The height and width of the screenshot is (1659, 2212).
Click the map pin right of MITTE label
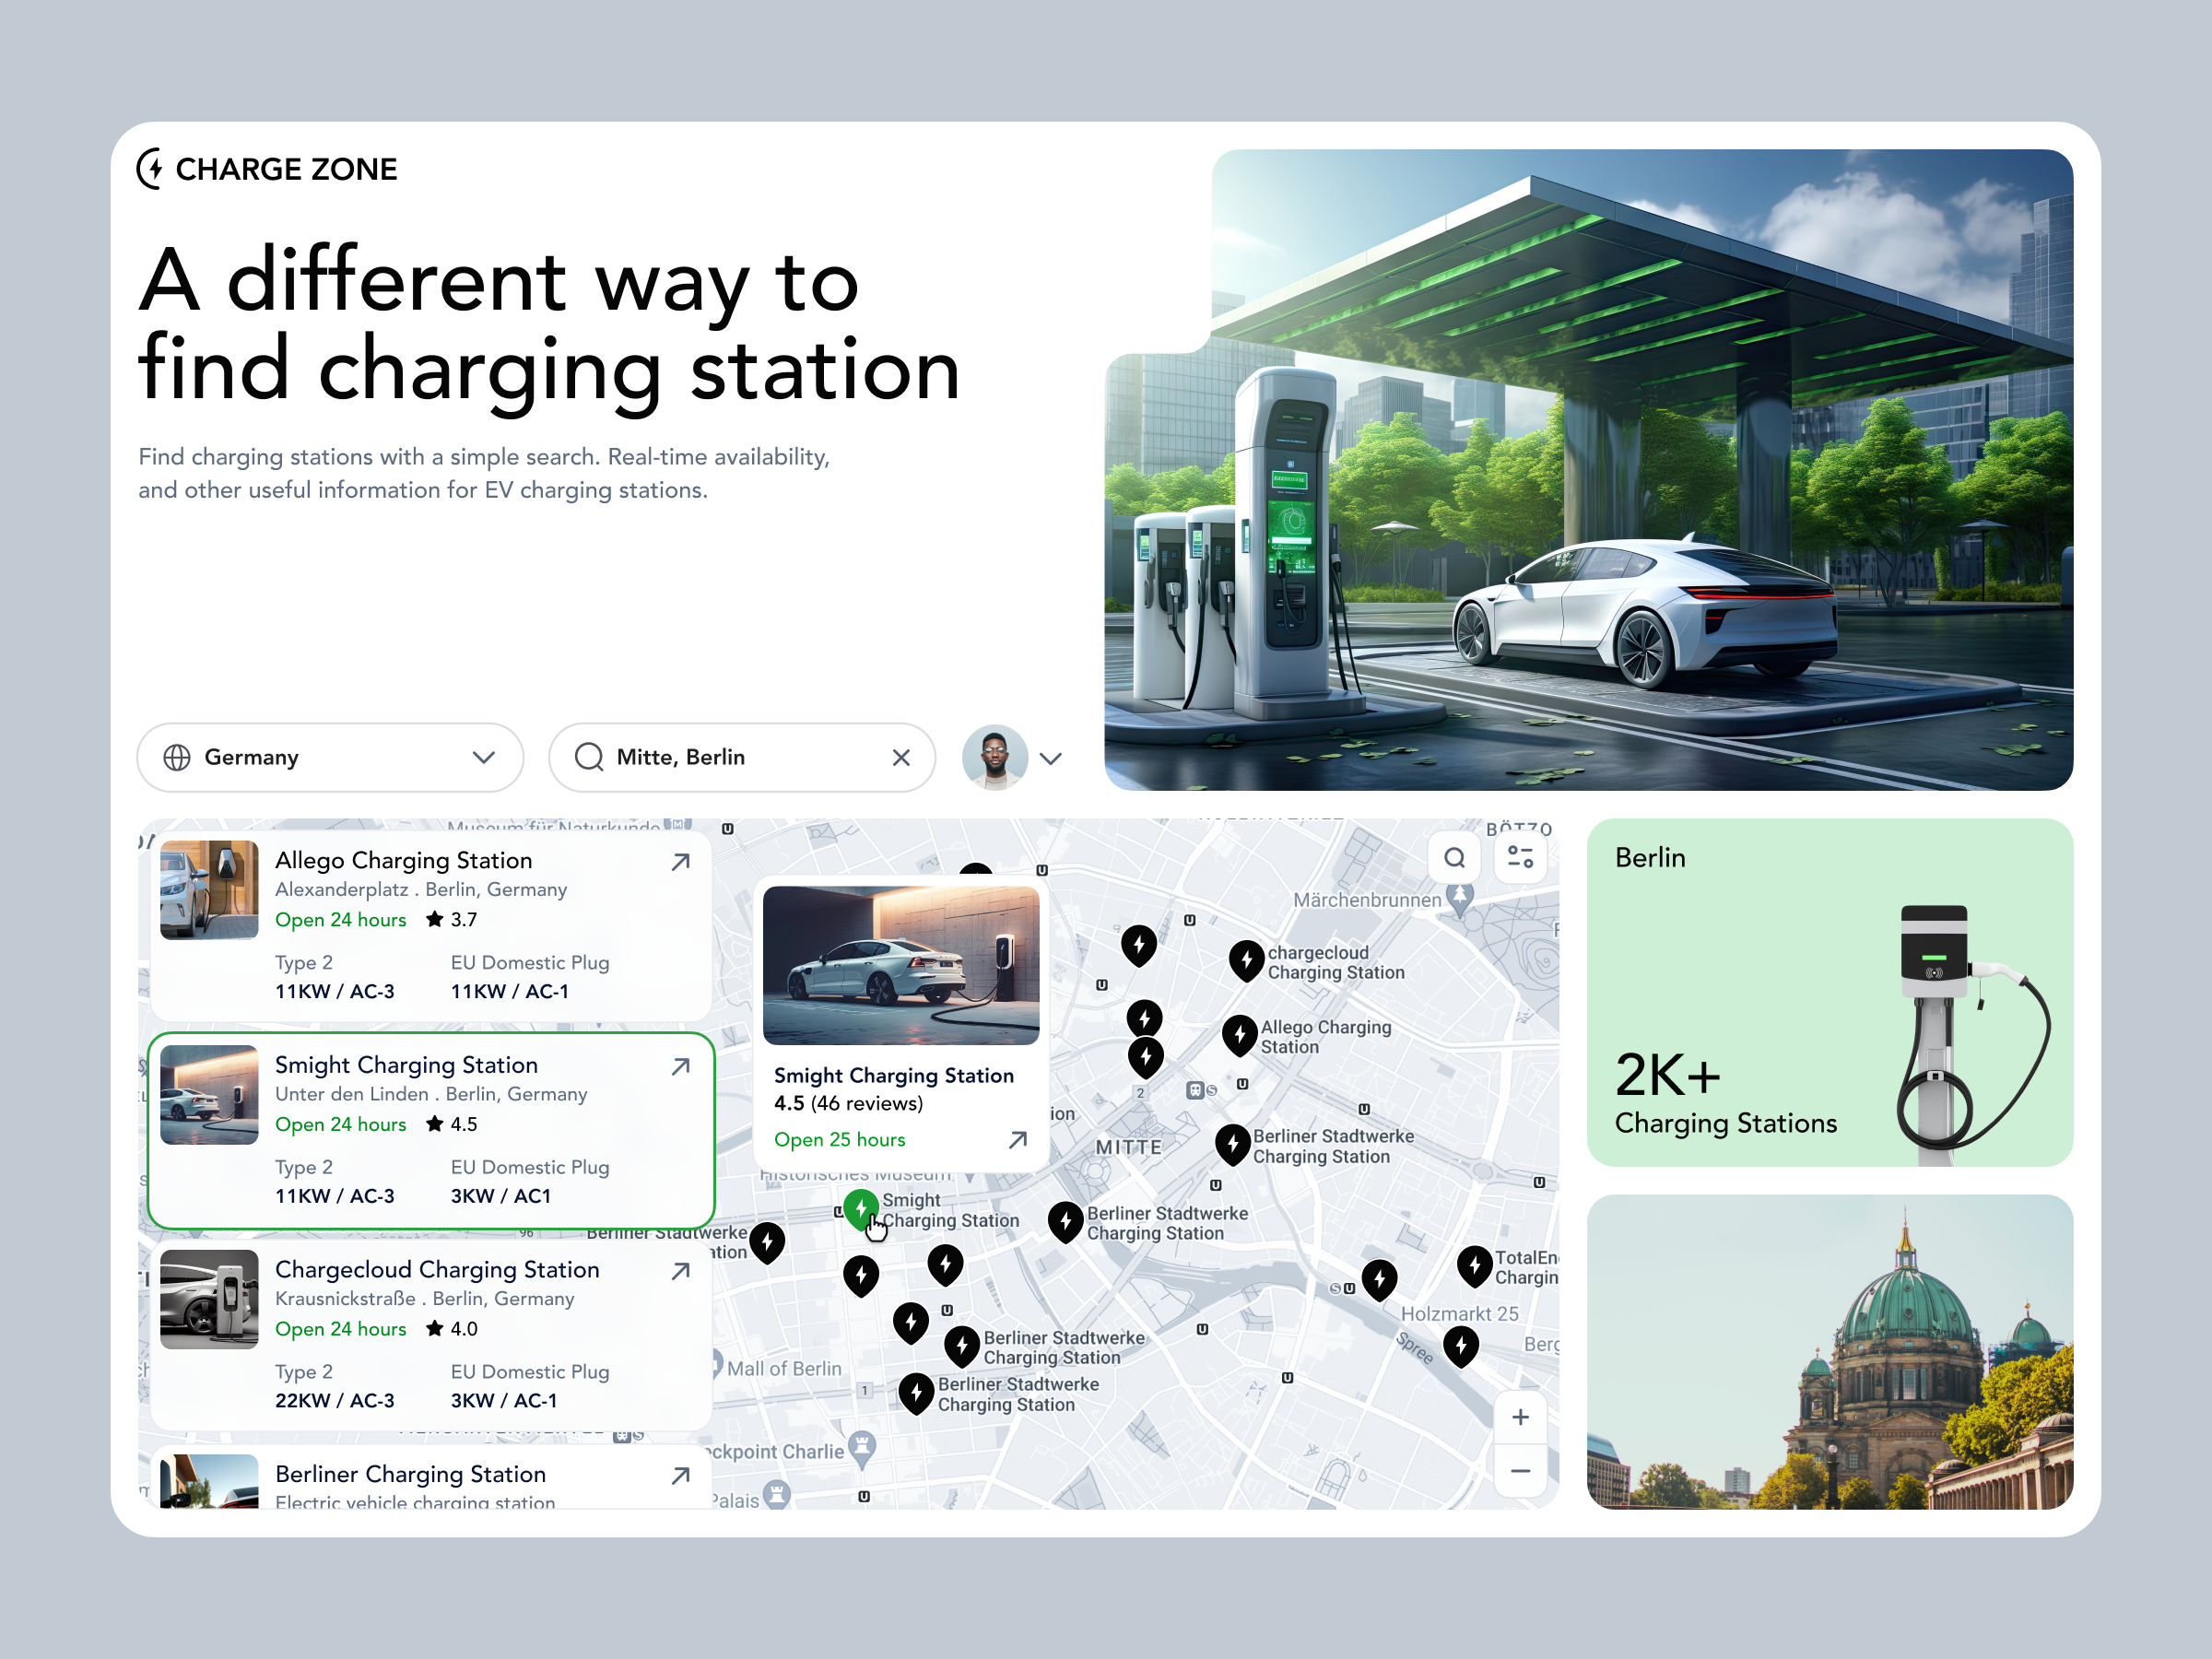1233,1144
